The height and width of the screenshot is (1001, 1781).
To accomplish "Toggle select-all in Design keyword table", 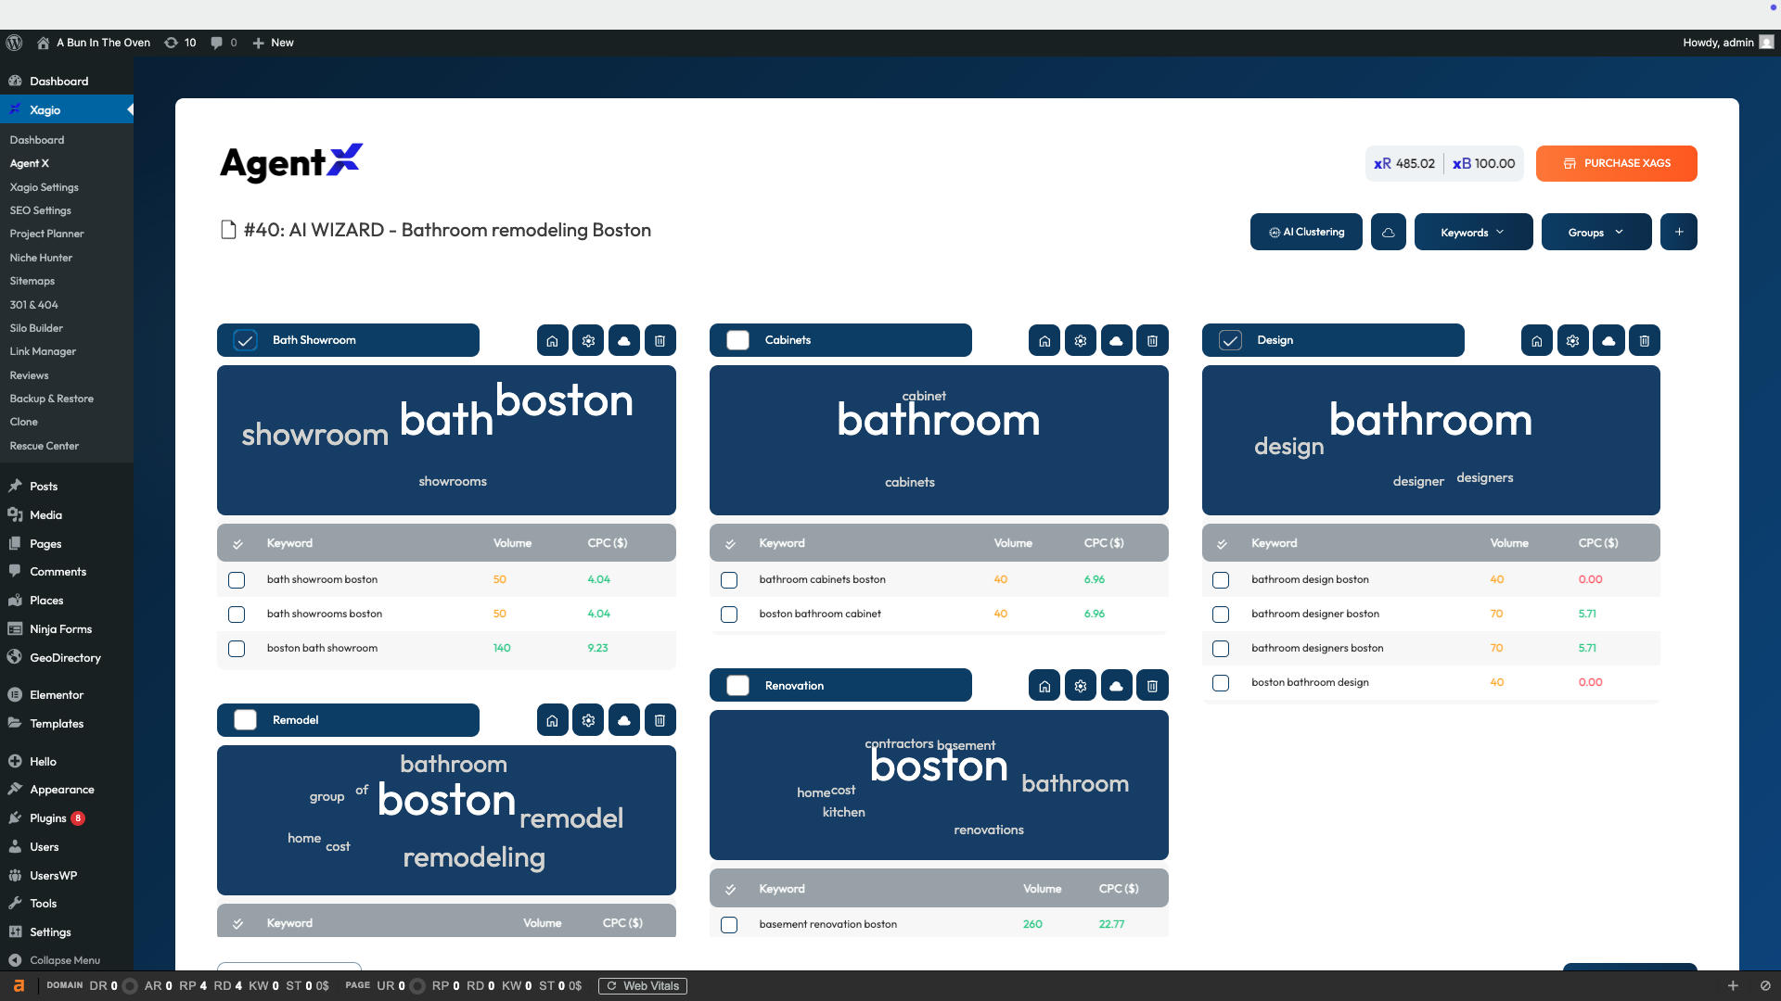I will [1222, 544].
